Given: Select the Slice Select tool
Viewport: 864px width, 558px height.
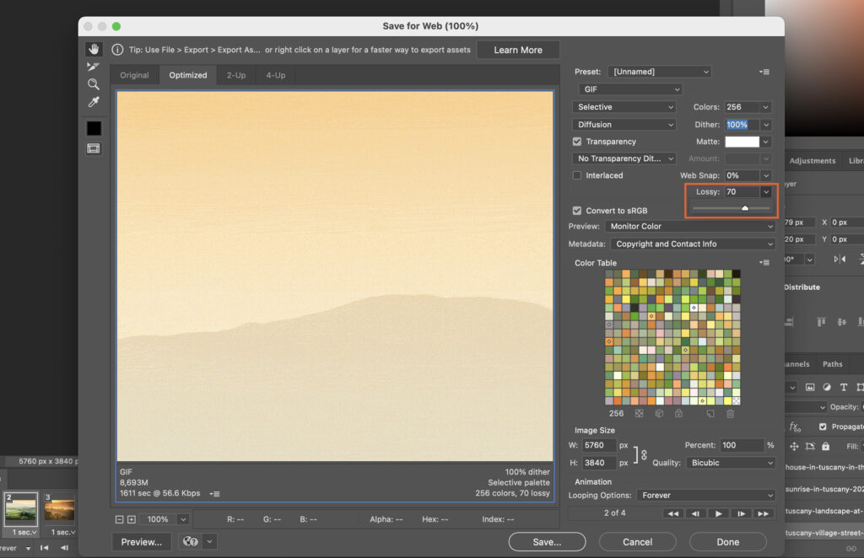Looking at the screenshot, I should 94,67.
